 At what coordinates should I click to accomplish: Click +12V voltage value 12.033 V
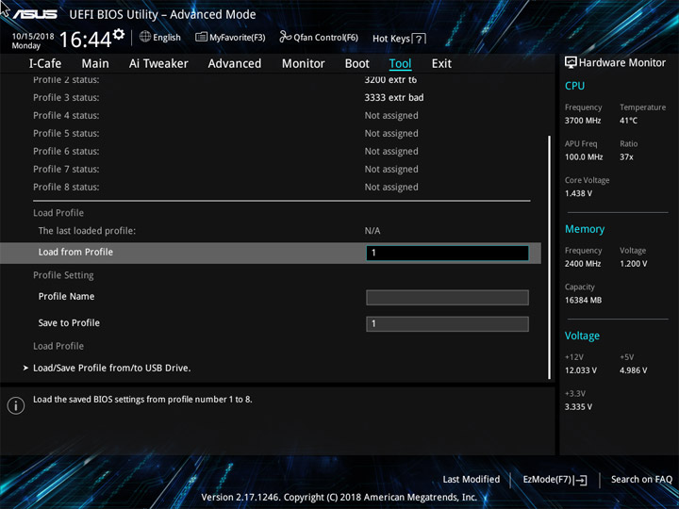tap(581, 370)
